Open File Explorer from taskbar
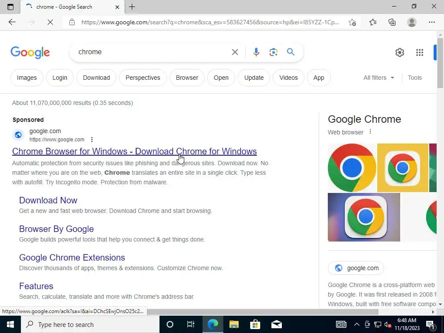The image size is (444, 333). point(234,324)
